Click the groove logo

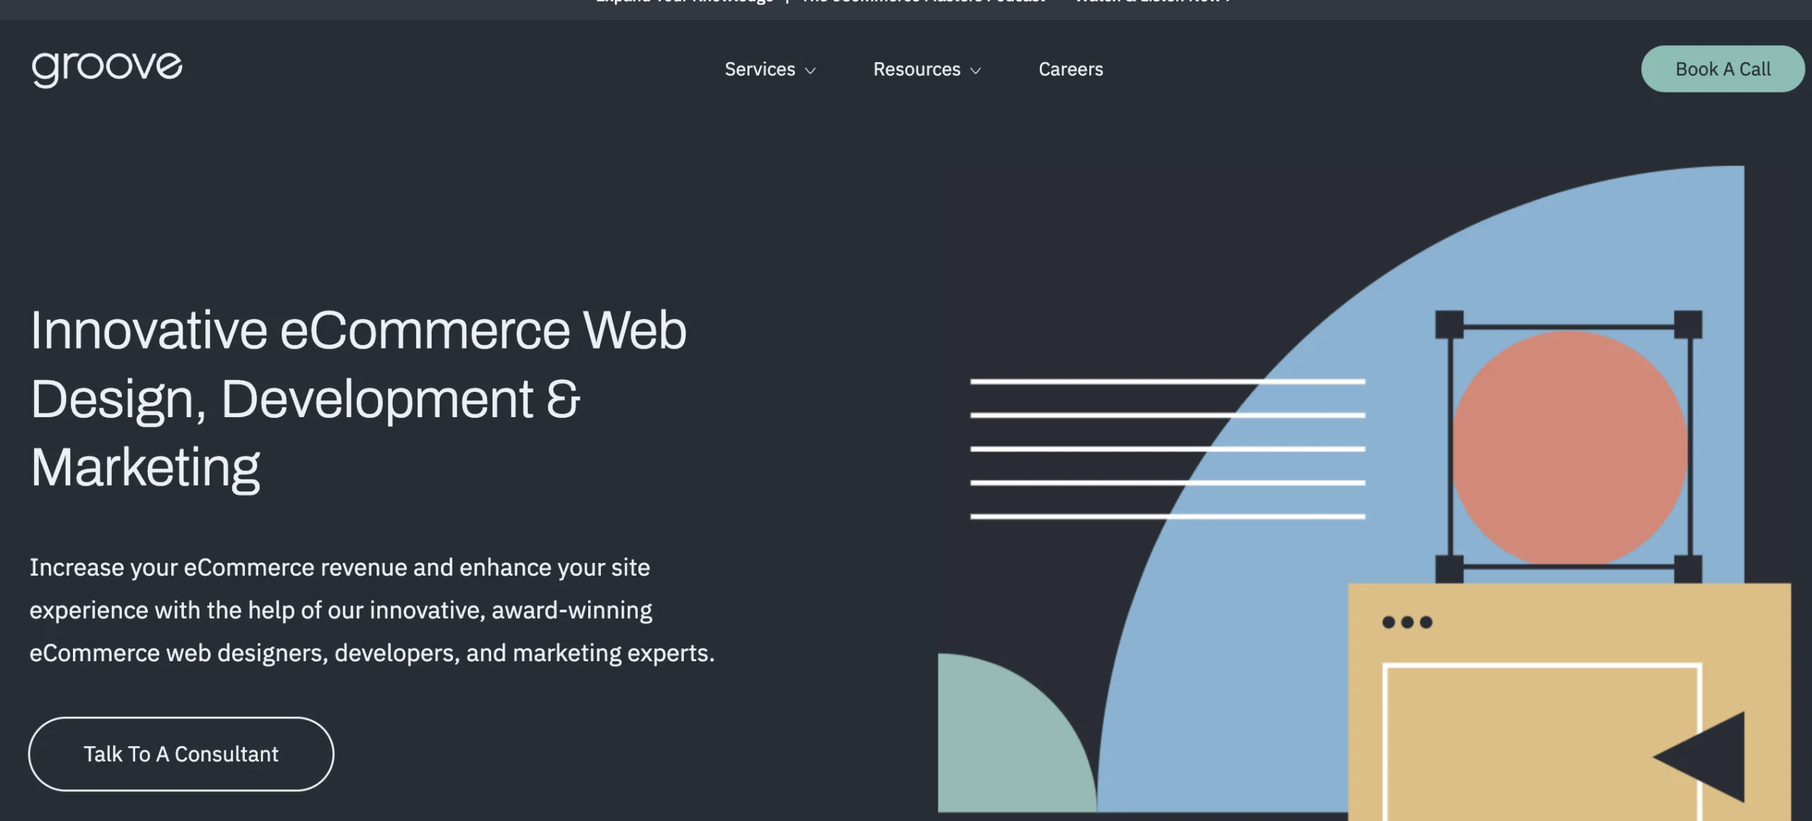(x=107, y=68)
